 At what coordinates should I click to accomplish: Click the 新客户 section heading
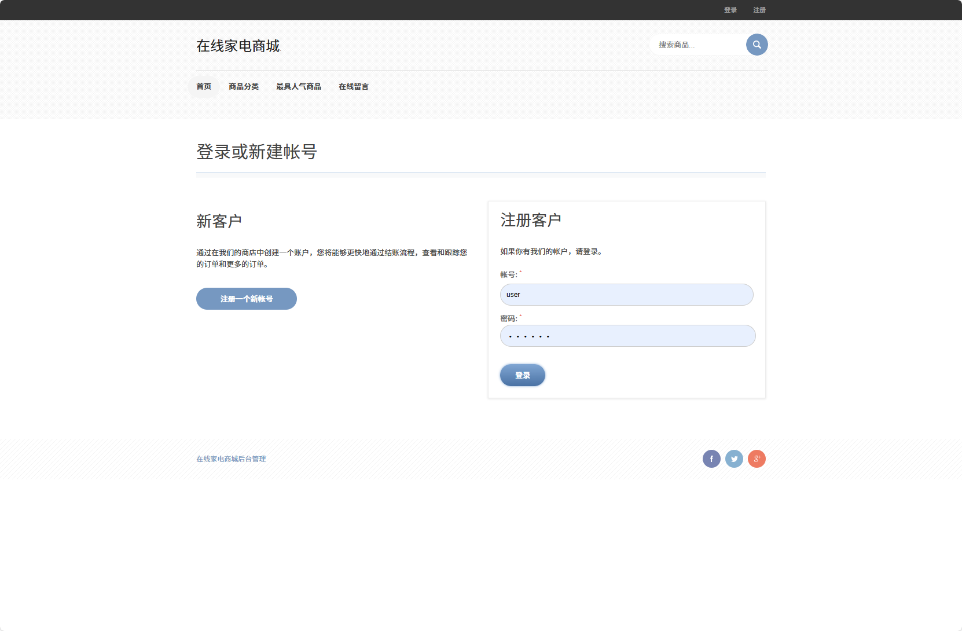tap(219, 221)
